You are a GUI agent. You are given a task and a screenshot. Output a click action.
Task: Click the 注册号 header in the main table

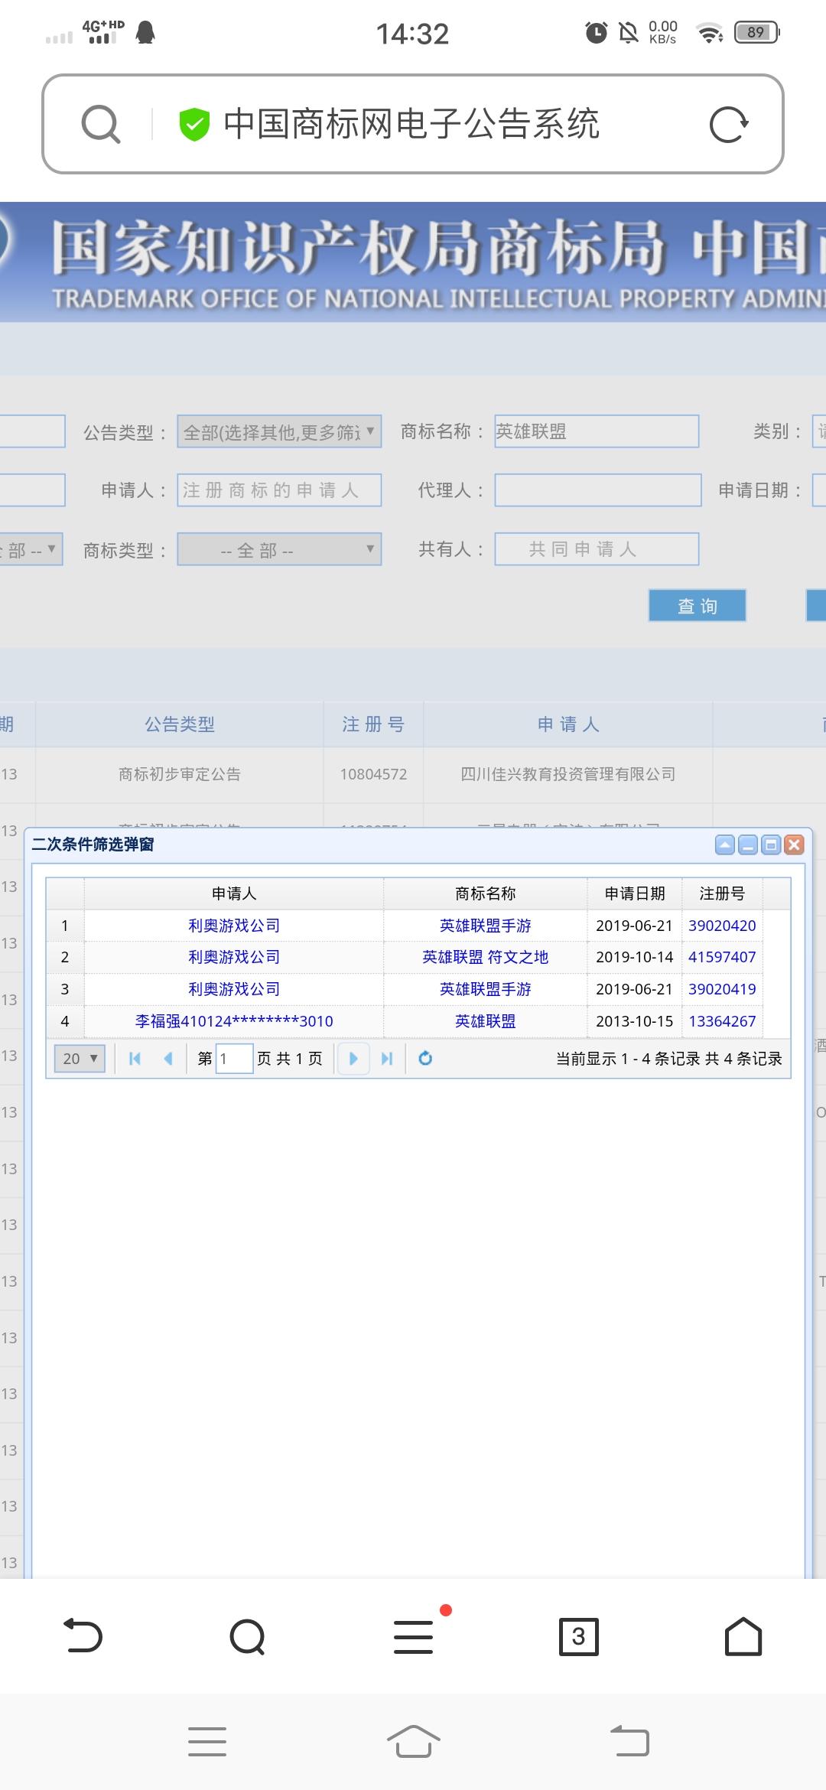(x=373, y=724)
